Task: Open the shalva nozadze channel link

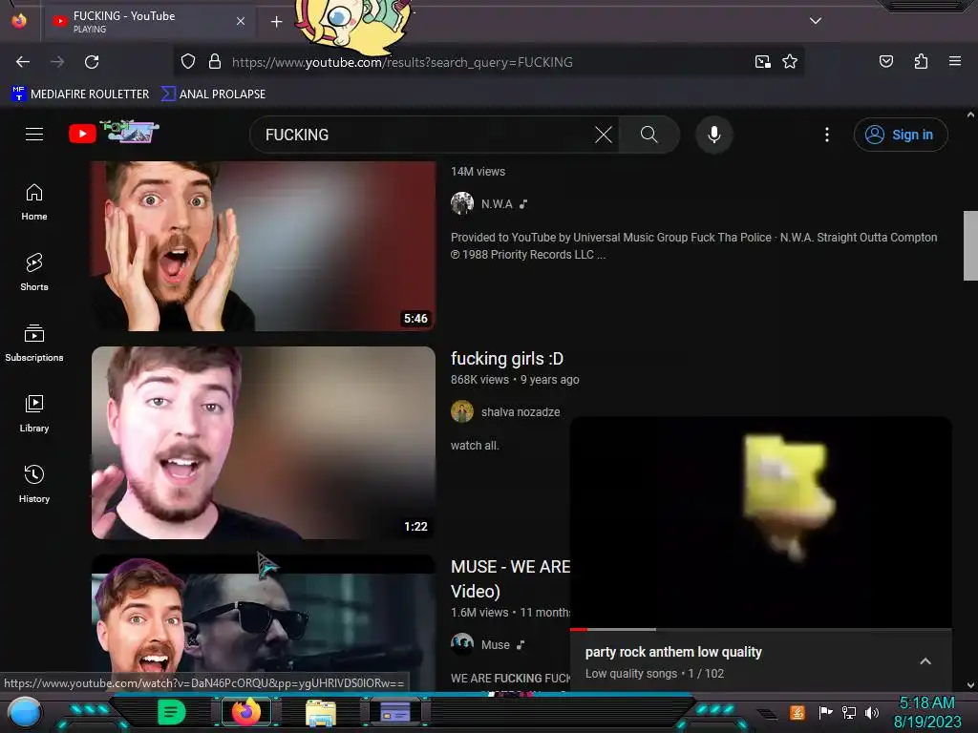Action: pyautogui.click(x=521, y=412)
